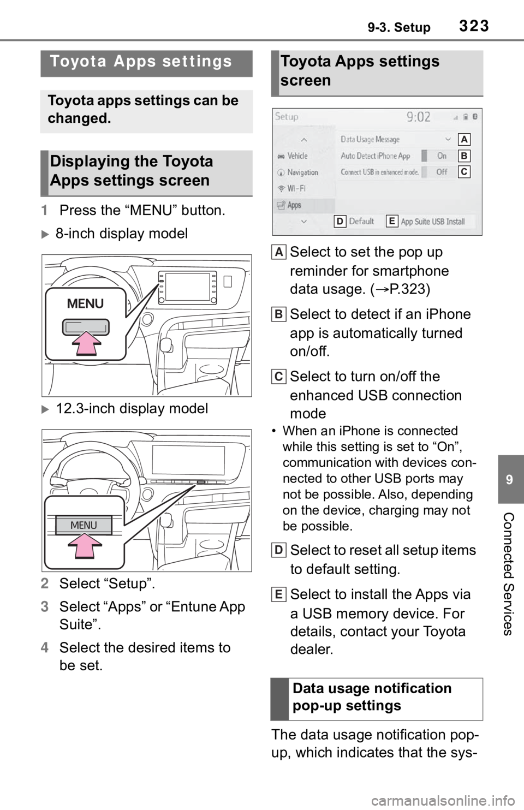The width and height of the screenshot is (524, 810).
Task: Click the Data usage notification pop-up settings heading
Action: point(372,697)
